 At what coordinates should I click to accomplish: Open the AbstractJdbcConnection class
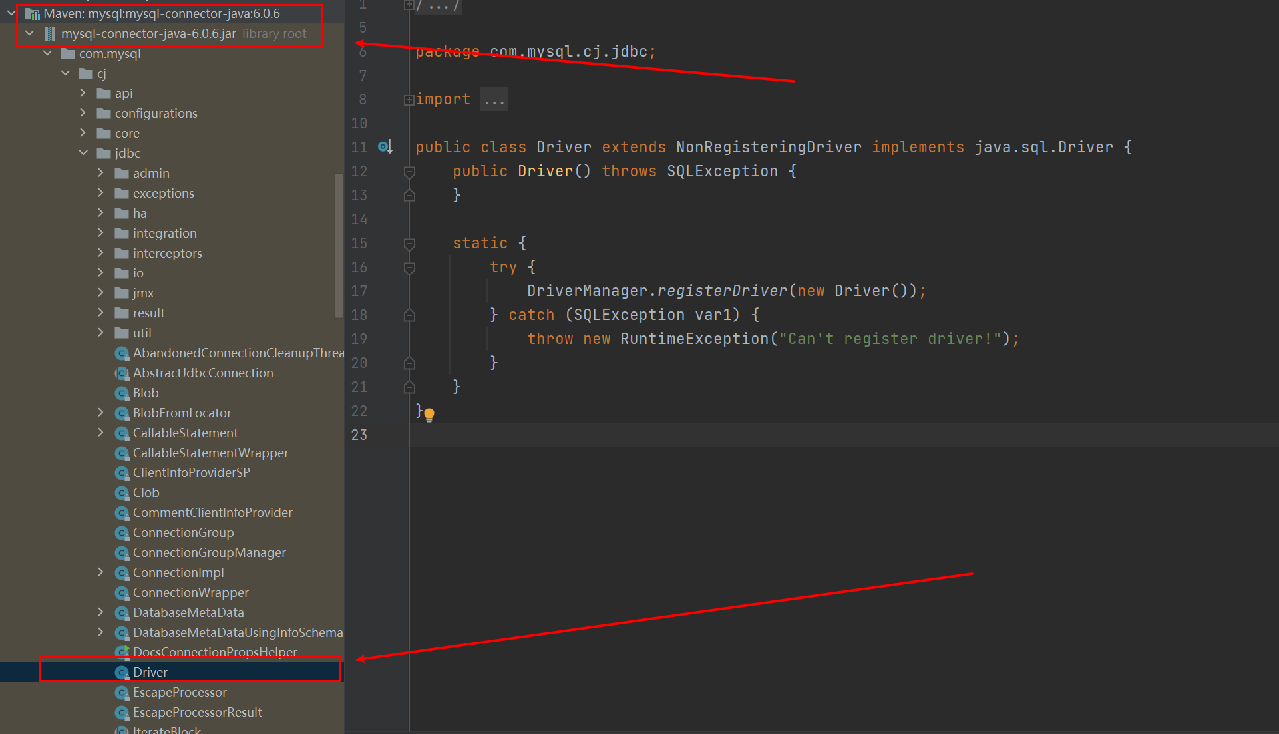203,373
